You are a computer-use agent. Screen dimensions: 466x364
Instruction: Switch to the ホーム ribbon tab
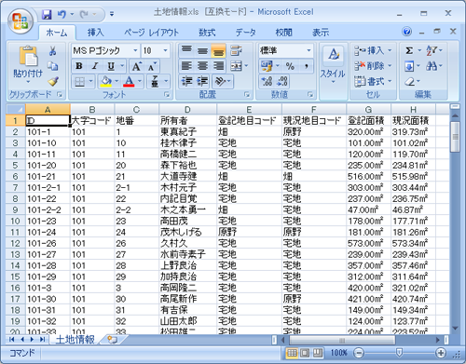click(x=57, y=33)
